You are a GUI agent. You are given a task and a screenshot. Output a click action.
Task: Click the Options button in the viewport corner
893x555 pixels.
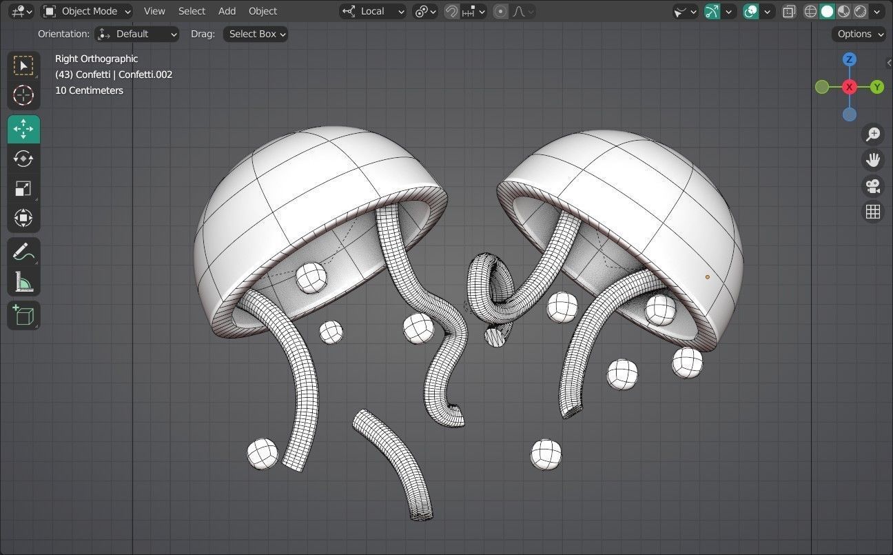pyautogui.click(x=858, y=34)
